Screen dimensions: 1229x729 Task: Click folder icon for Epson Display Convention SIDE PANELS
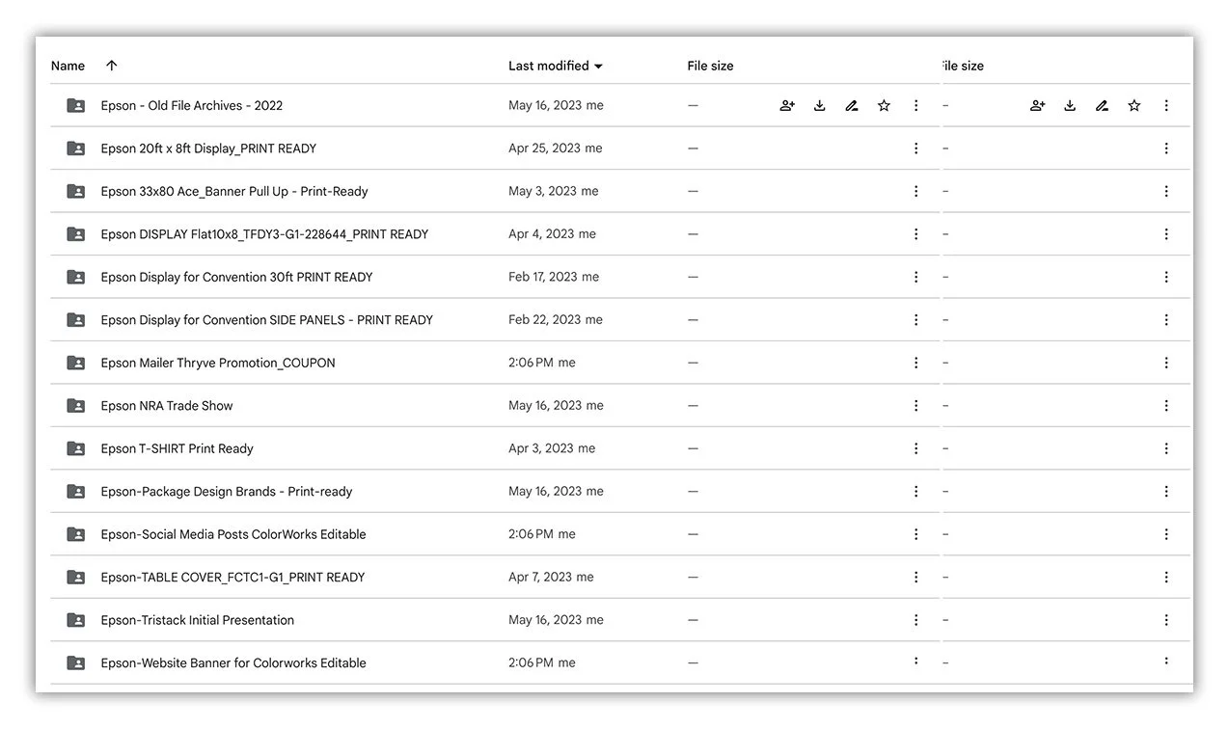(75, 320)
